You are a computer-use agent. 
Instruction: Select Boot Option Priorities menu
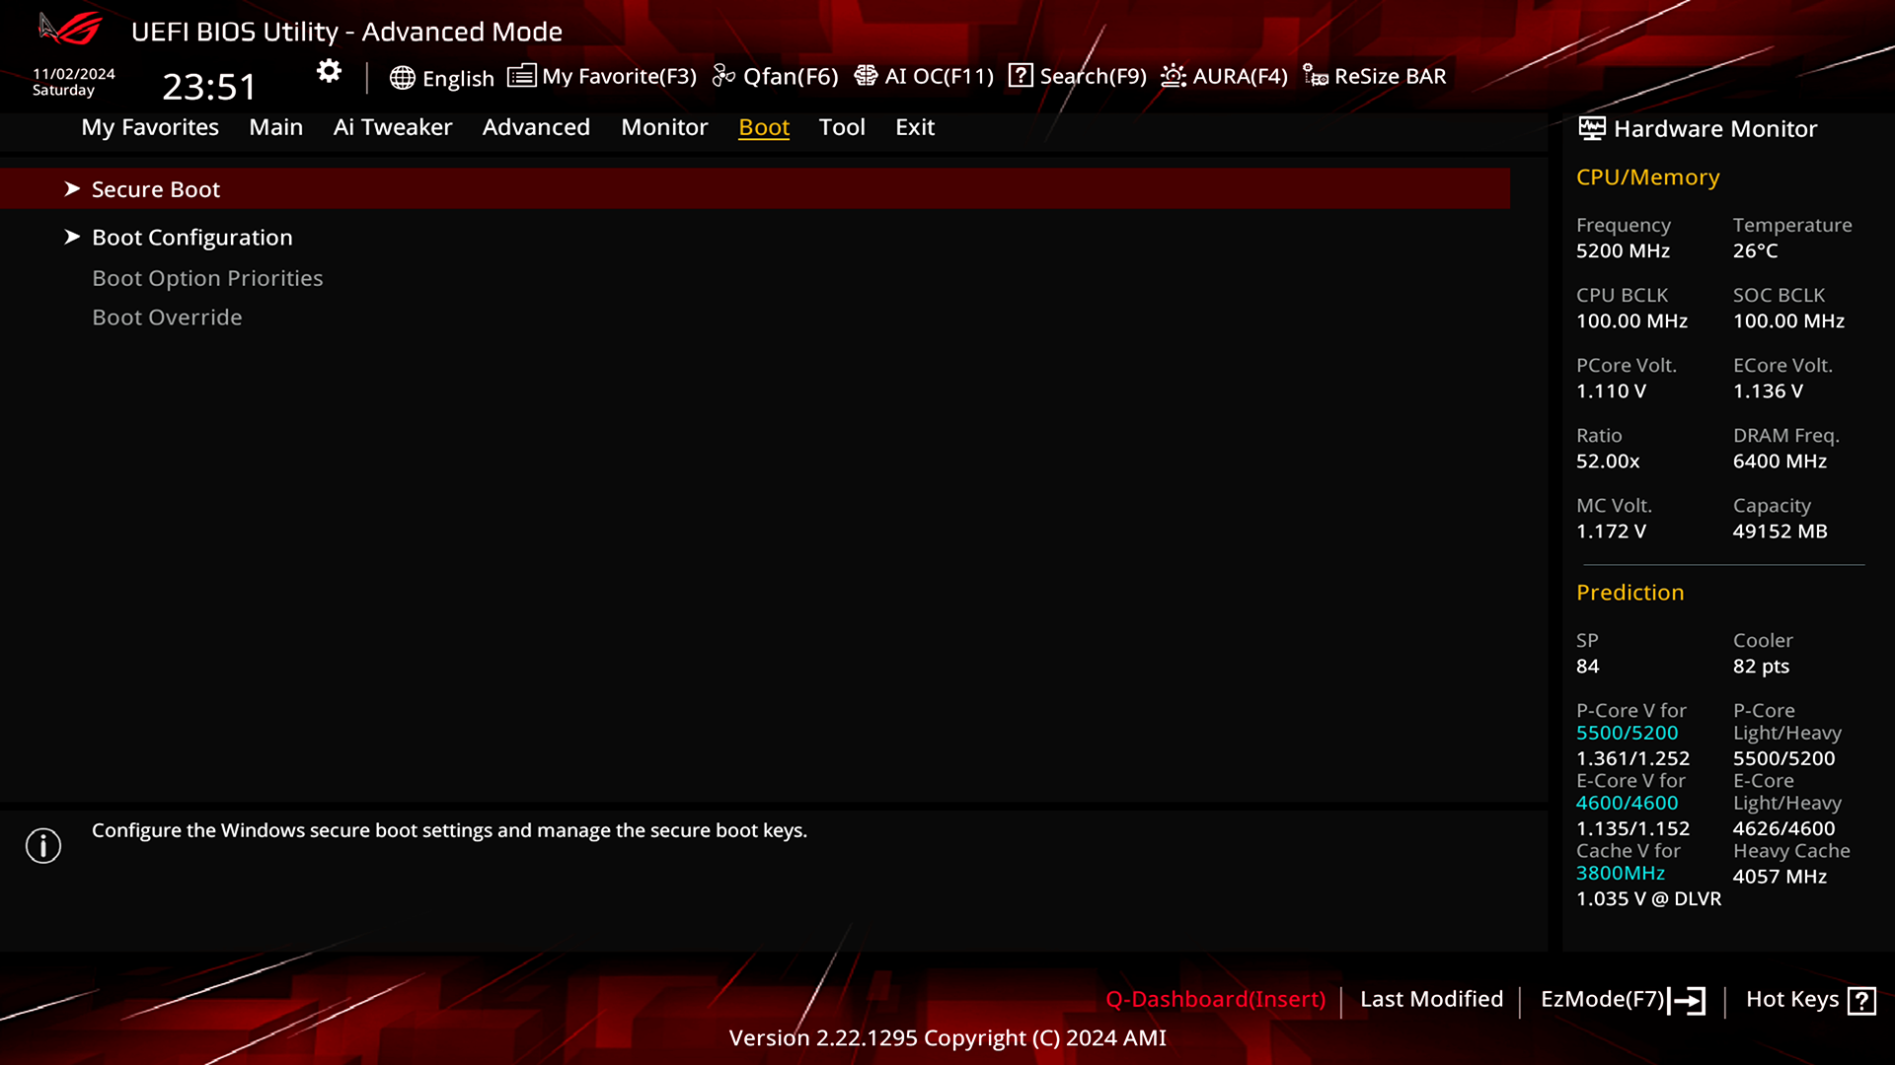(x=207, y=277)
